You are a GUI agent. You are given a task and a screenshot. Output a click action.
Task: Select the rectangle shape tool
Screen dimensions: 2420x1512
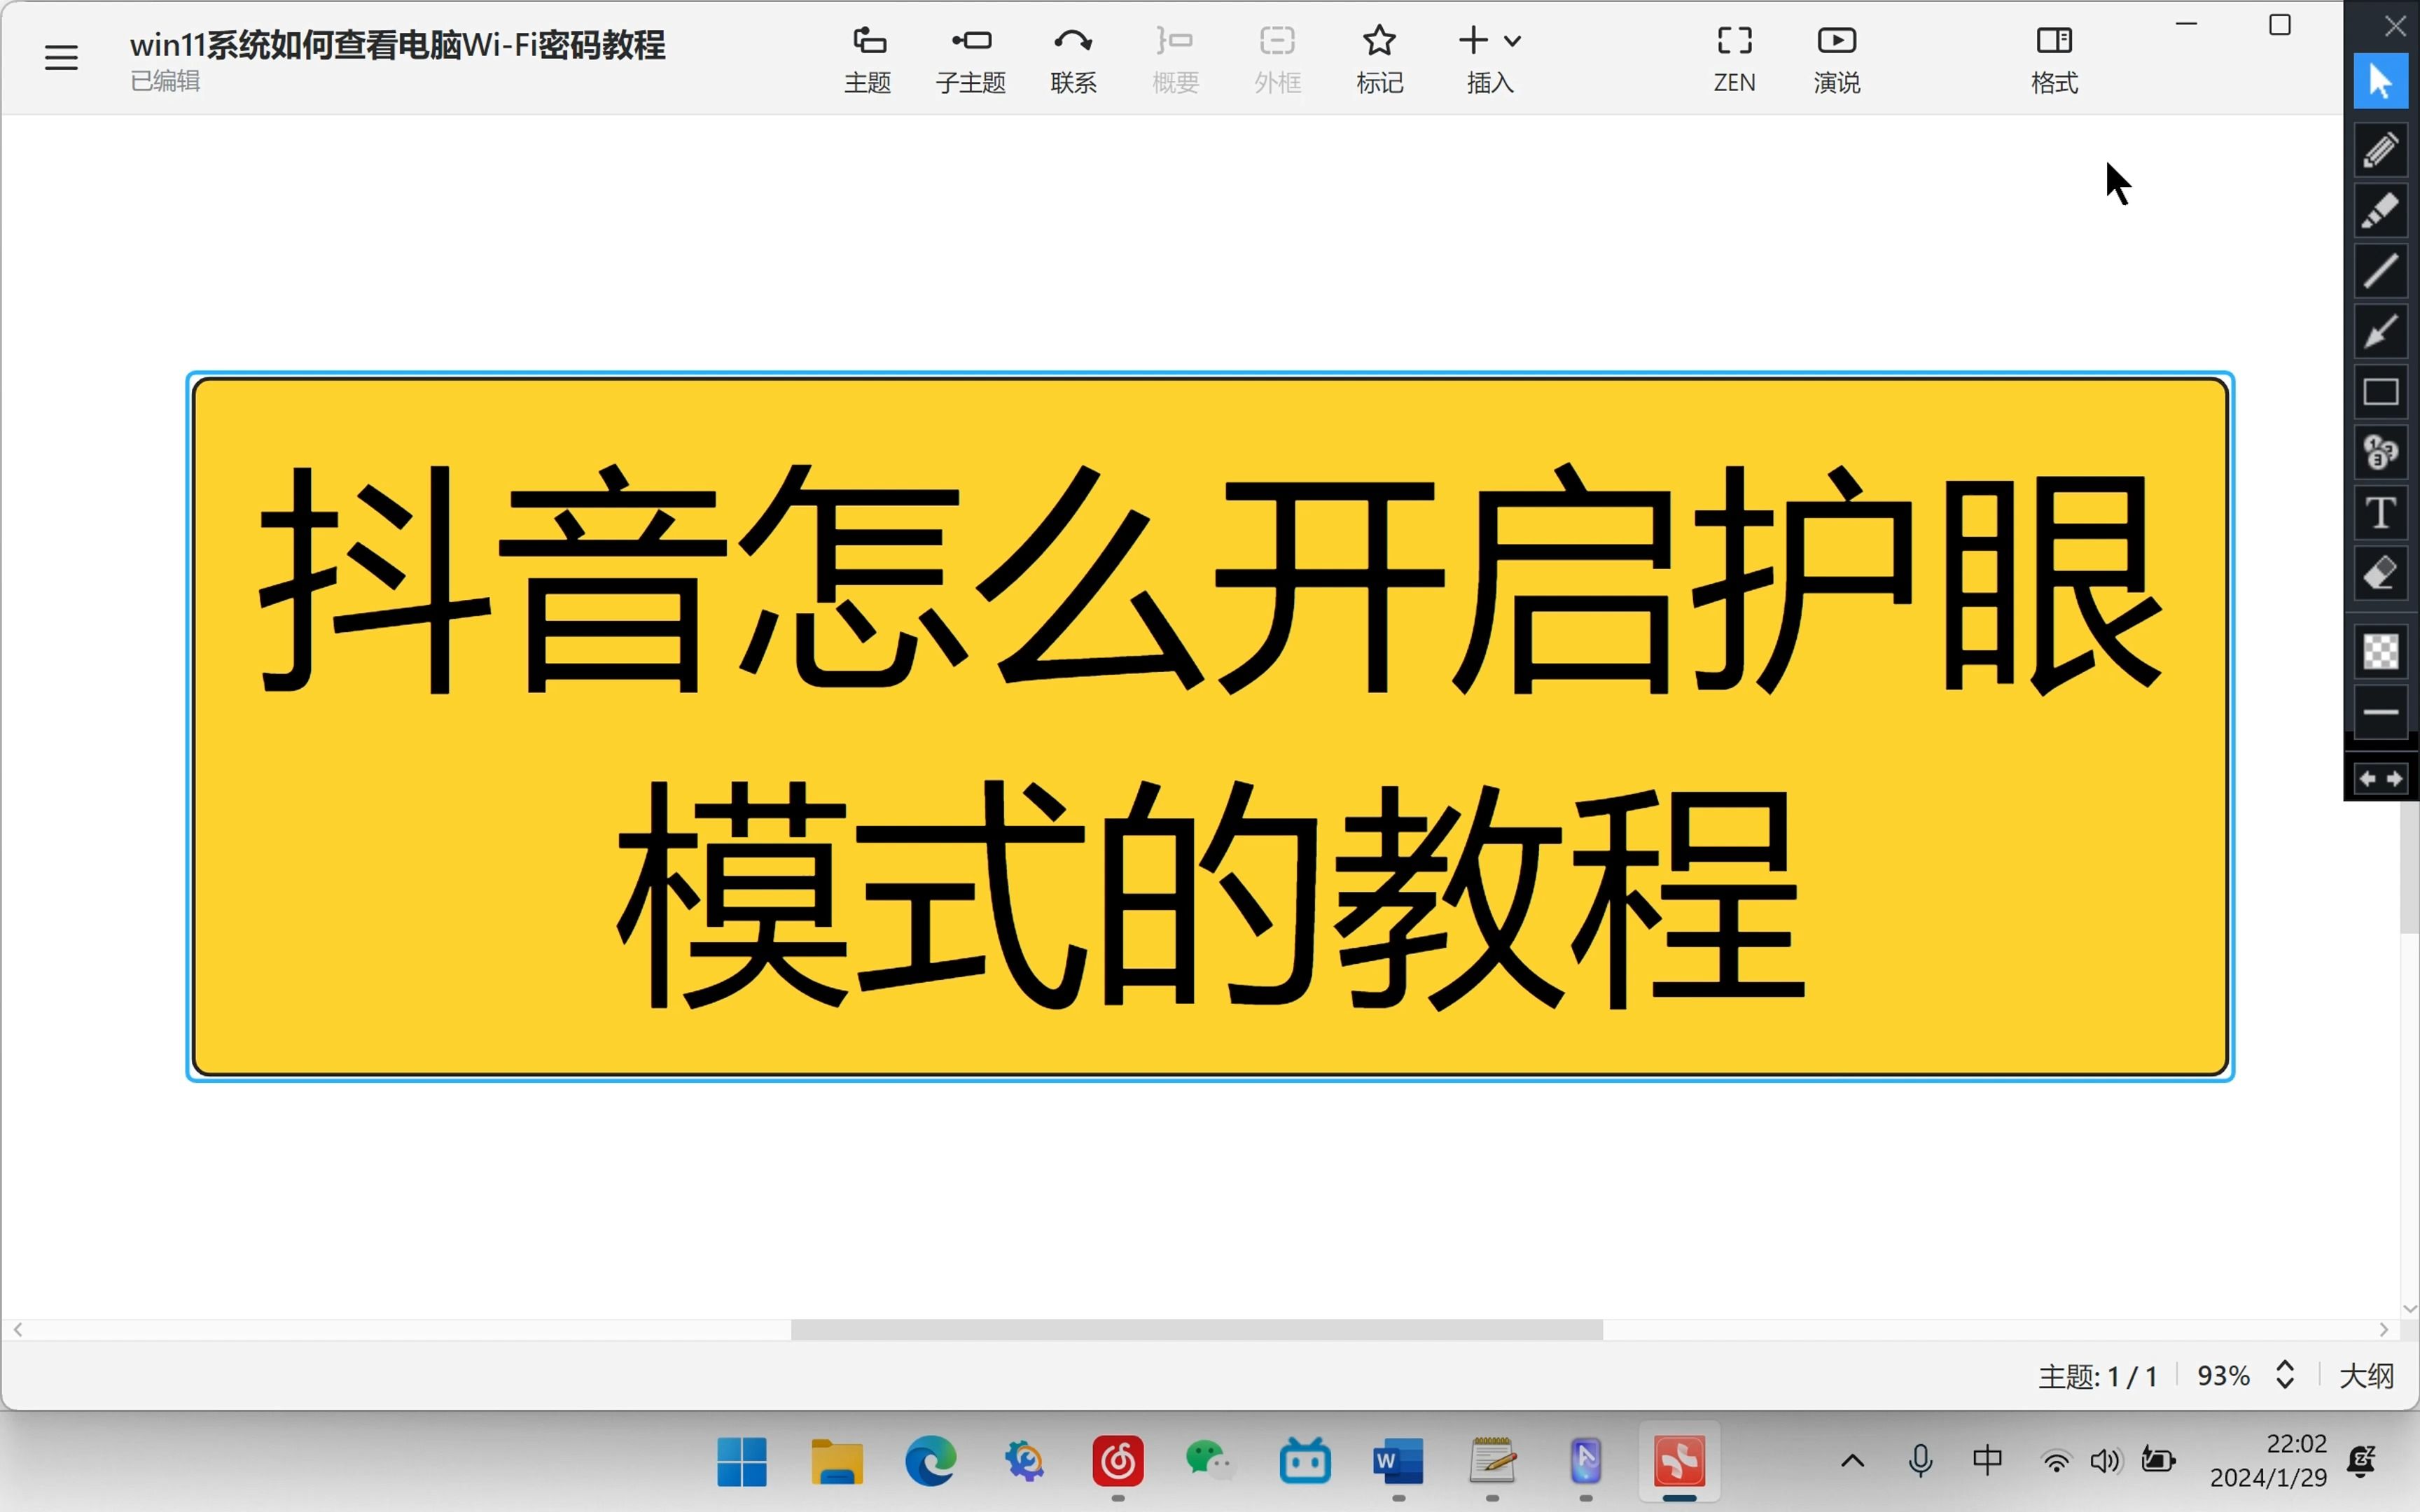point(2380,392)
